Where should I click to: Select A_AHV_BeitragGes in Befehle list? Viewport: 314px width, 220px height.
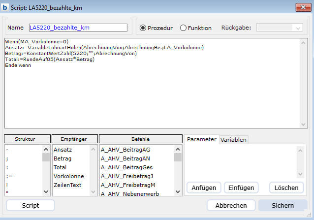coord(124,167)
